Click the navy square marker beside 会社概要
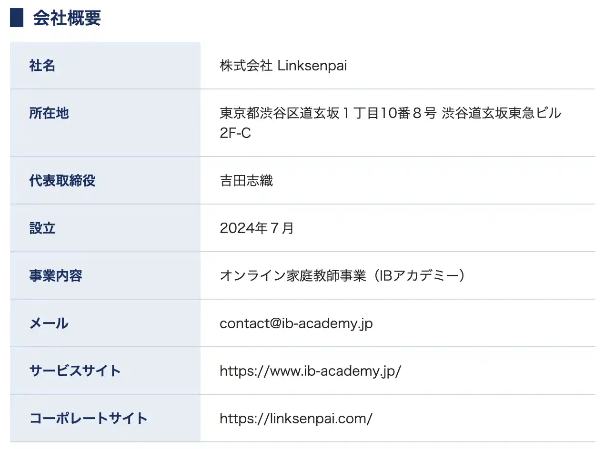The height and width of the screenshot is (449, 604). (x=17, y=18)
